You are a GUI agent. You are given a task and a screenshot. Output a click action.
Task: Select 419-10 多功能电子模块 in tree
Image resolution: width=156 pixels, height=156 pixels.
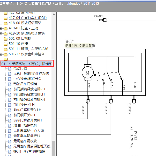pos(27,33)
